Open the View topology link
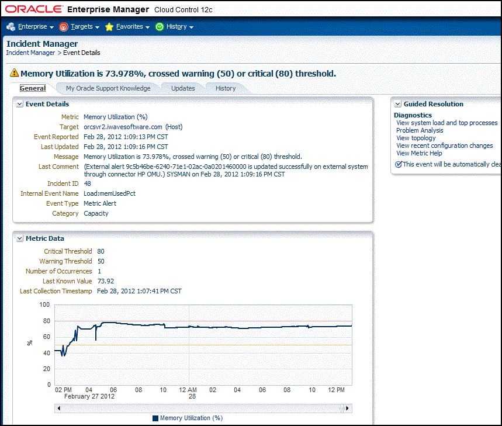The height and width of the screenshot is (426, 502). point(416,138)
